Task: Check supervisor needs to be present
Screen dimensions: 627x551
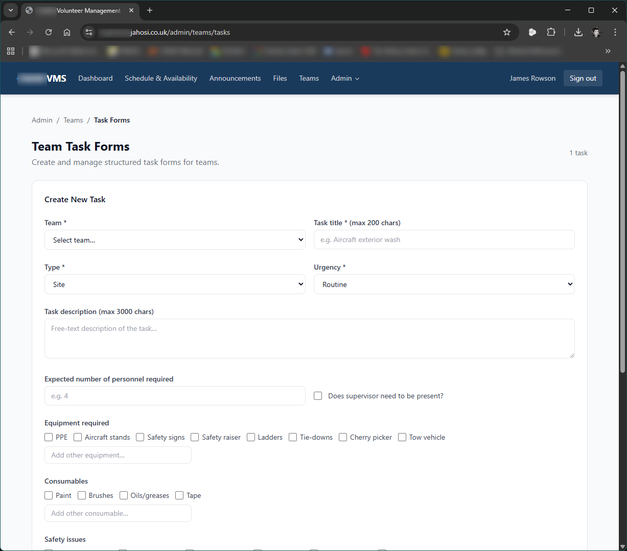Action: tap(318, 396)
